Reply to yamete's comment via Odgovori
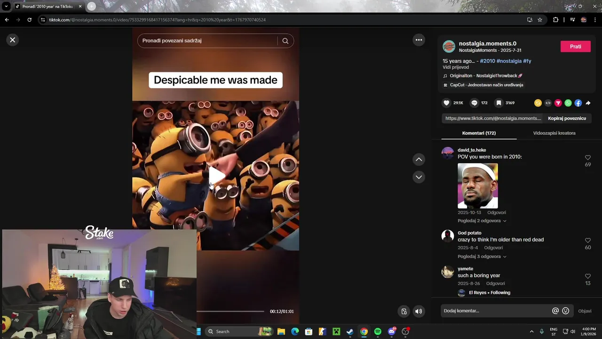Viewport: 602px width, 339px height. pyautogui.click(x=496, y=283)
